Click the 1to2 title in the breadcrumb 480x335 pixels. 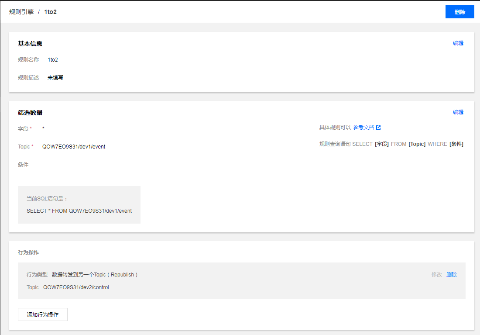coord(50,12)
